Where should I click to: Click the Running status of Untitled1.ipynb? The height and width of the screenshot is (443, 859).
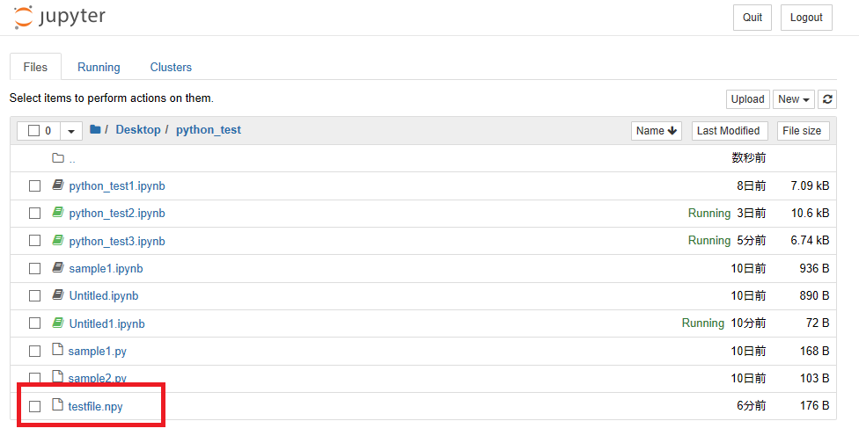point(703,323)
